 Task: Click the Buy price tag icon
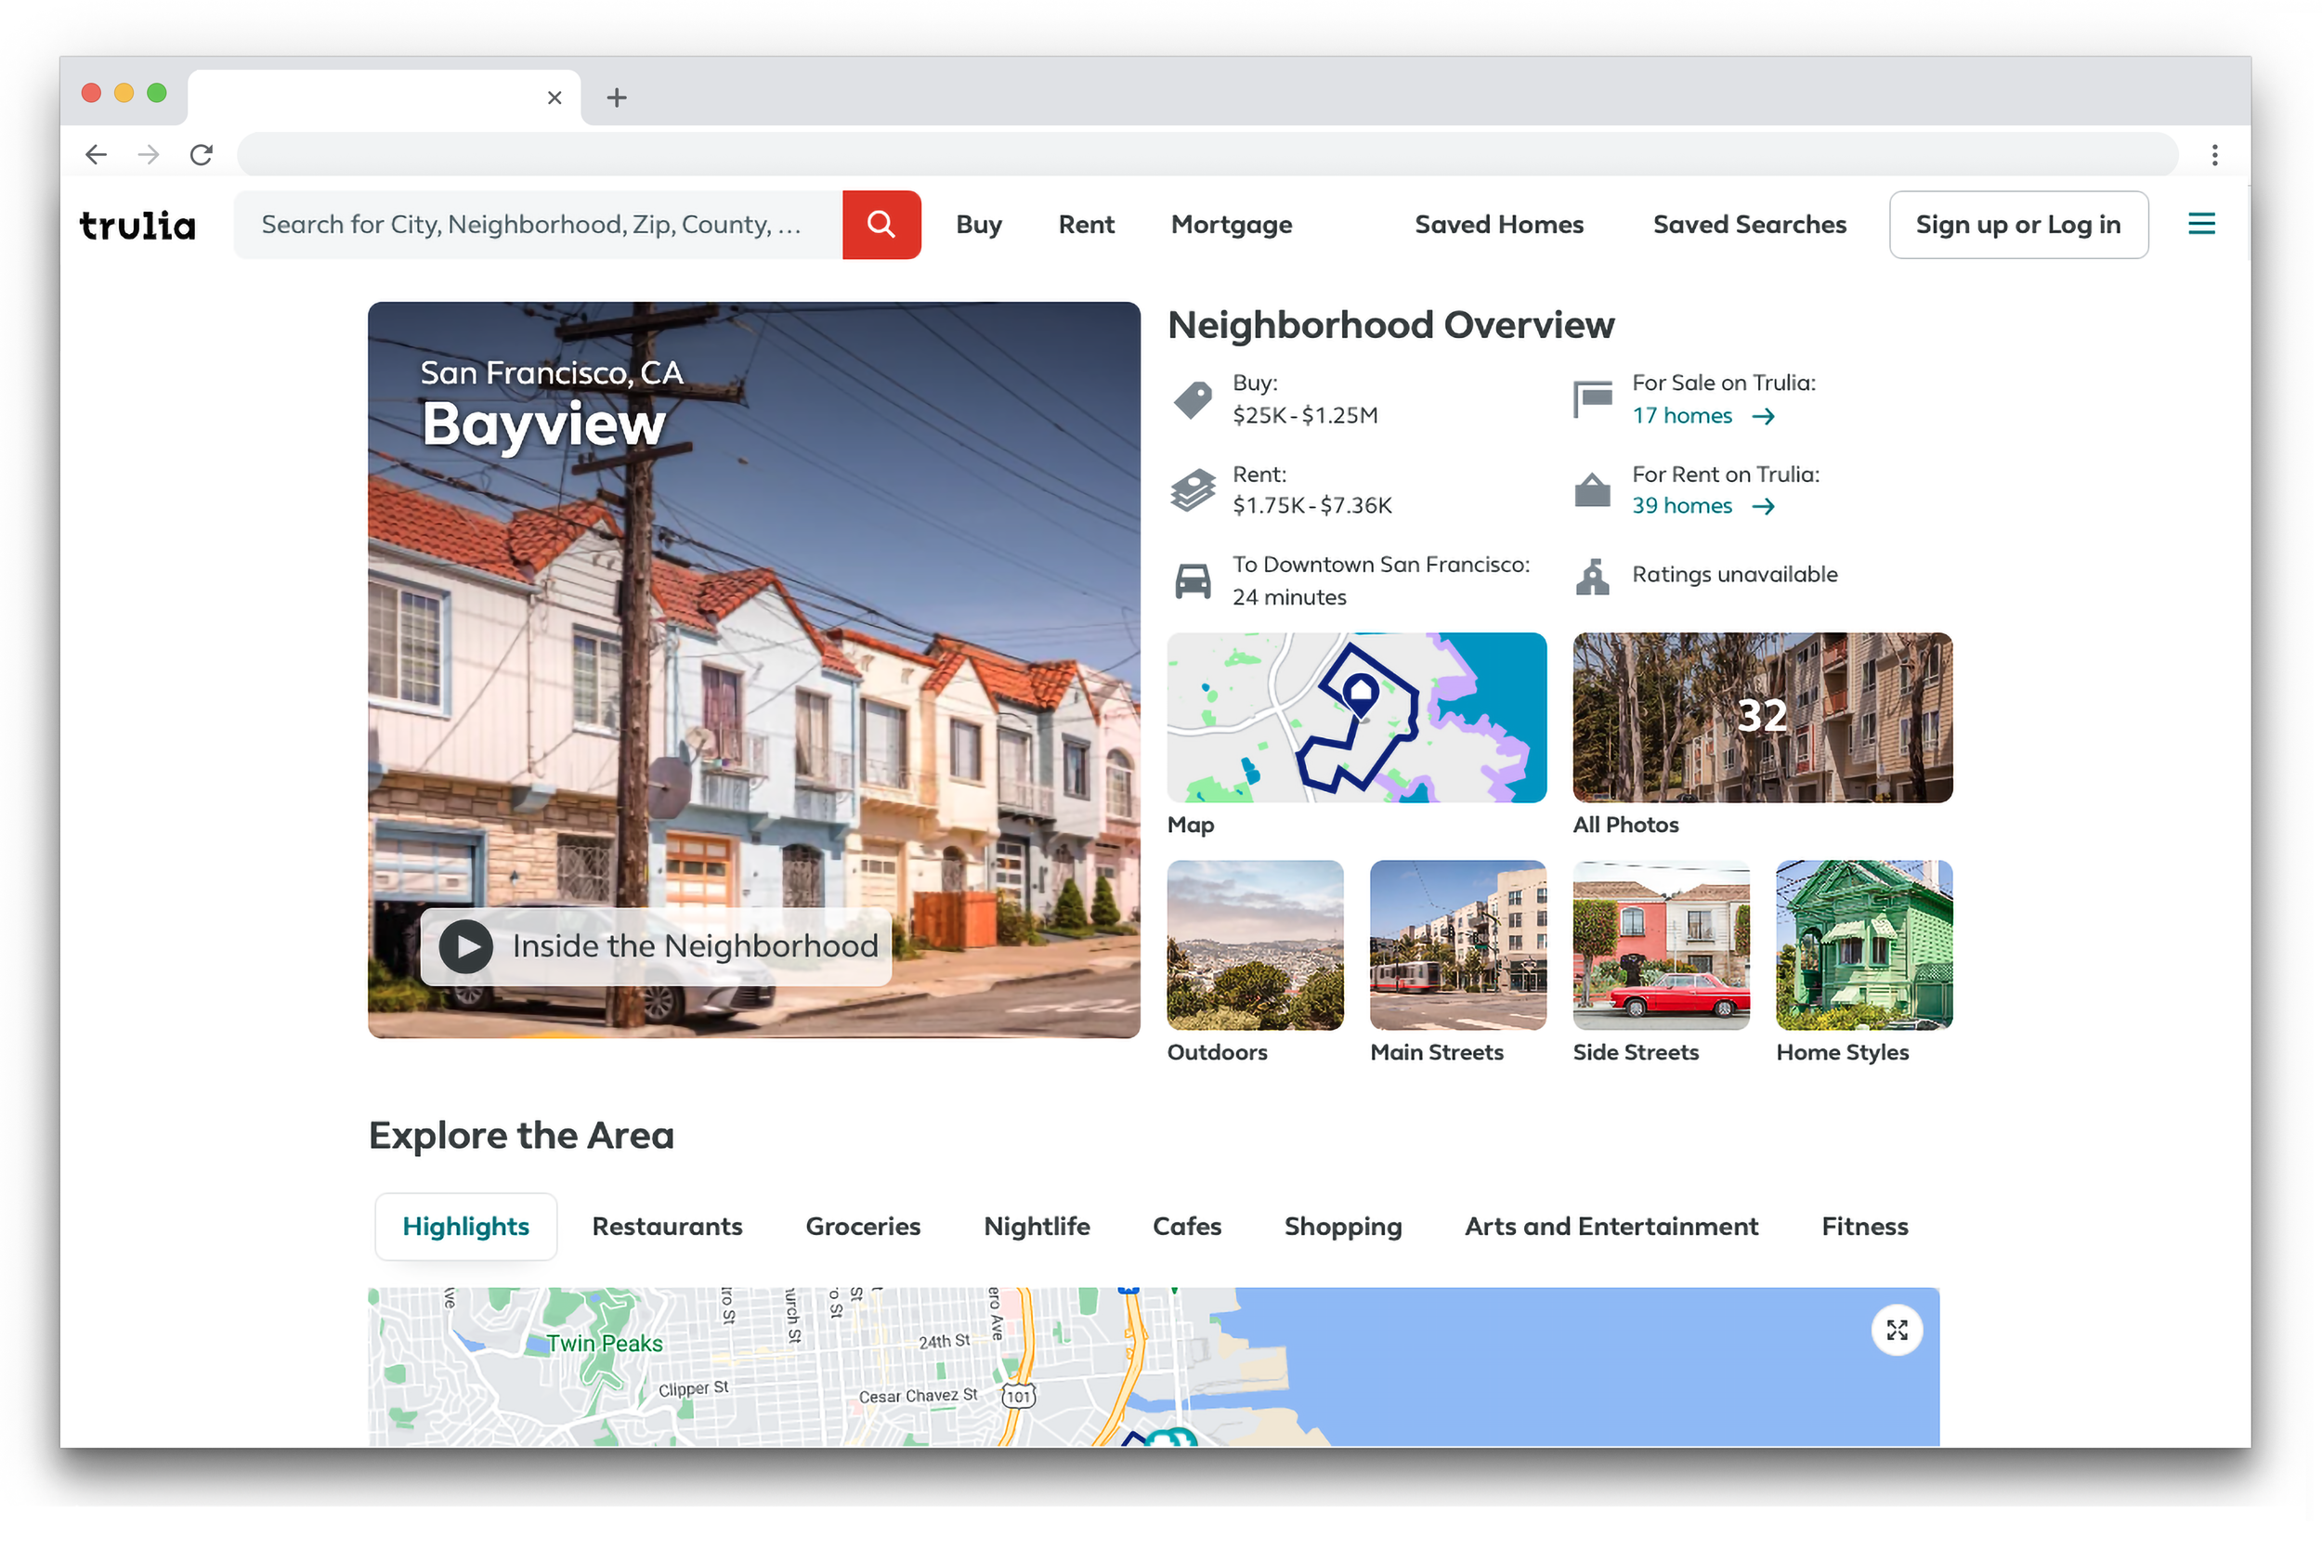point(1193,400)
